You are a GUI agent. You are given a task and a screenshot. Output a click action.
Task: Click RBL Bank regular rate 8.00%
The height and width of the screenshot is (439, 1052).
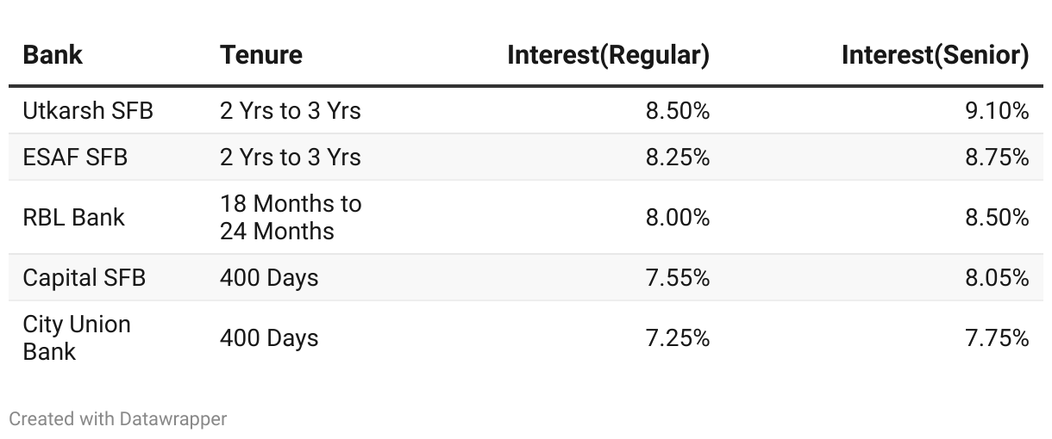click(677, 218)
